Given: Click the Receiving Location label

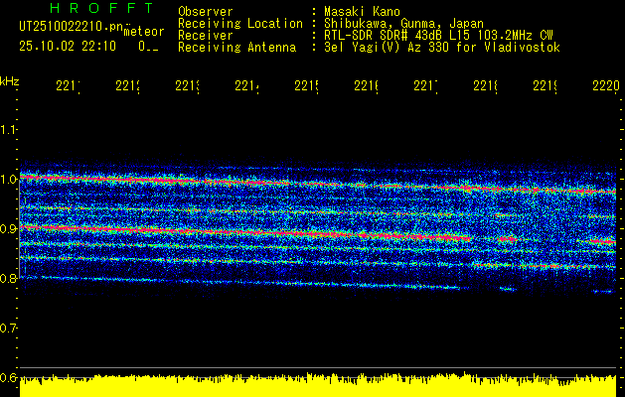Looking at the screenshot, I should pyautogui.click(x=240, y=24).
